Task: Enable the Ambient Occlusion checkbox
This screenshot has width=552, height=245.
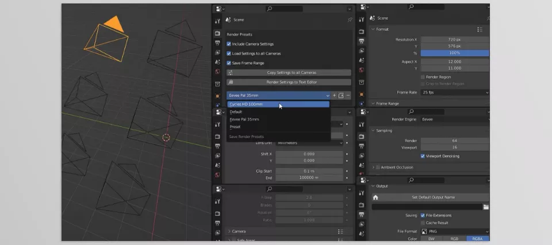Action: pos(378,168)
